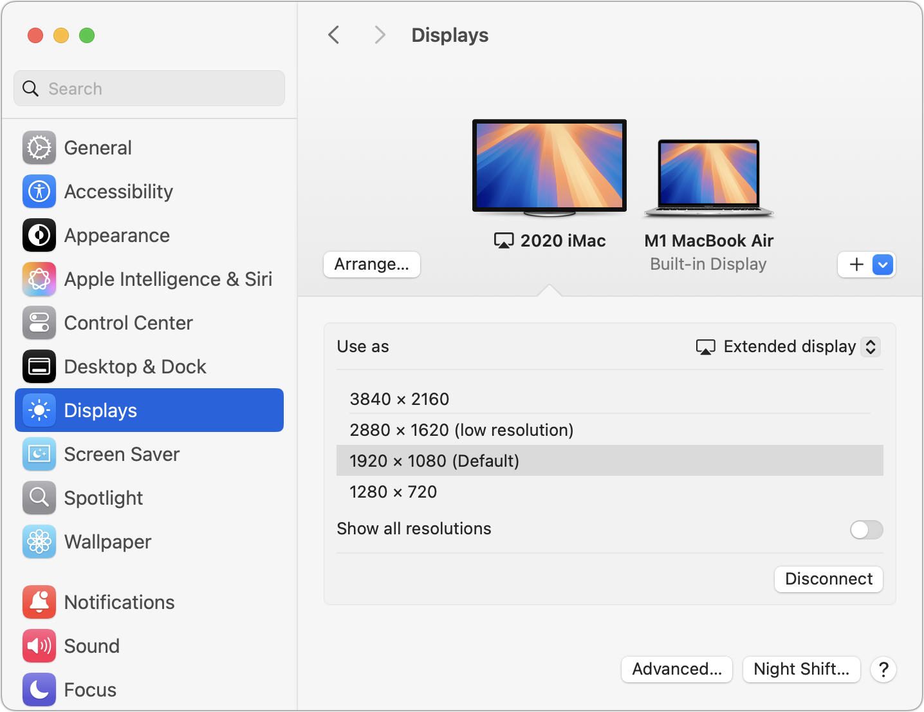Open the Apple Intelligence & Siri icon
The height and width of the screenshot is (712, 924).
[x=39, y=279]
